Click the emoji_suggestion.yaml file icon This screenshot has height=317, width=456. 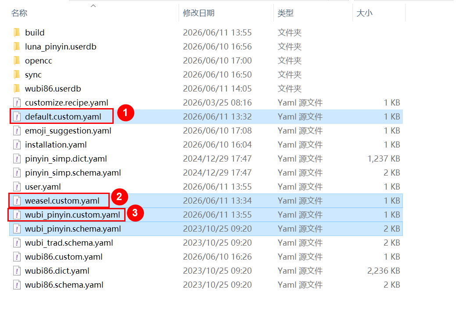tap(17, 131)
